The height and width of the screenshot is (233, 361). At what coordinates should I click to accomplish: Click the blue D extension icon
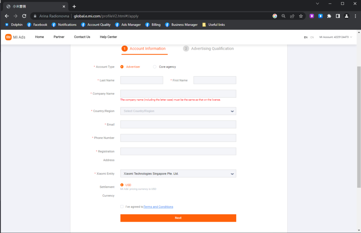[x=320, y=16]
